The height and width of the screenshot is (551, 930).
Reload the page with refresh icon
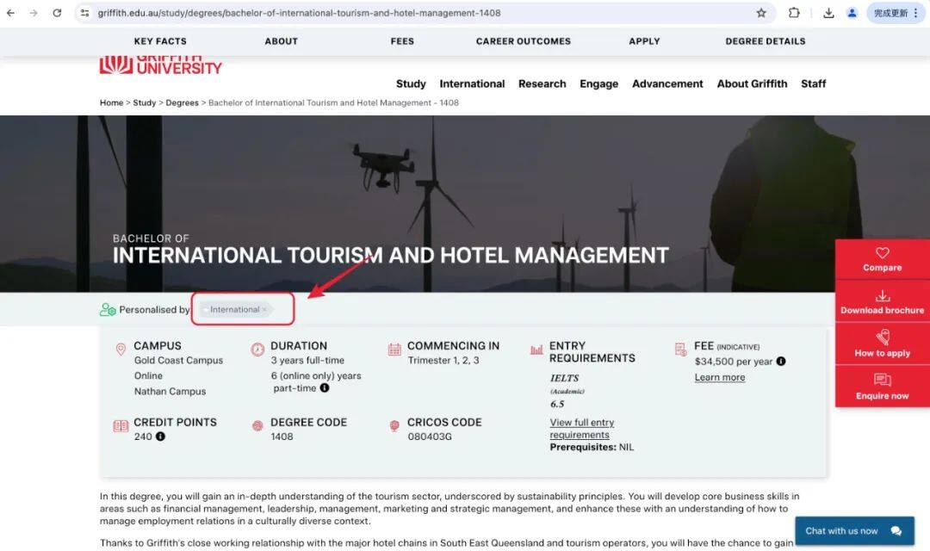(x=57, y=12)
